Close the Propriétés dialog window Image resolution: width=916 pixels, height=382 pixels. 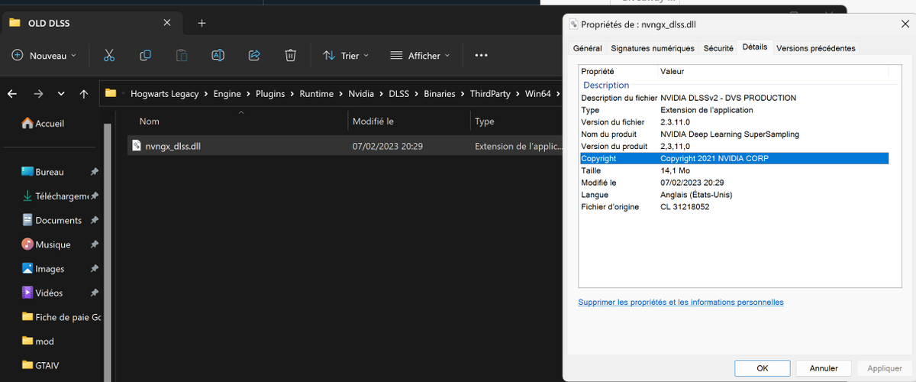pos(905,24)
